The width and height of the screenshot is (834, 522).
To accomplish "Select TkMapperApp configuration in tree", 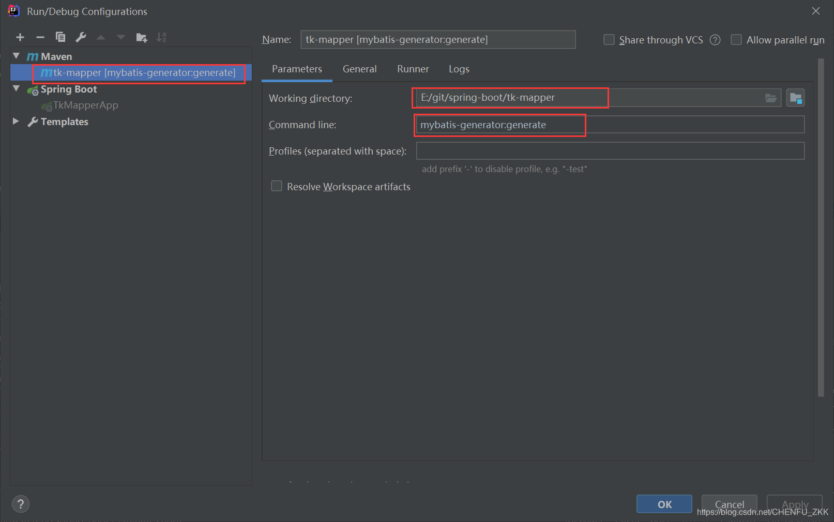I will coord(86,105).
